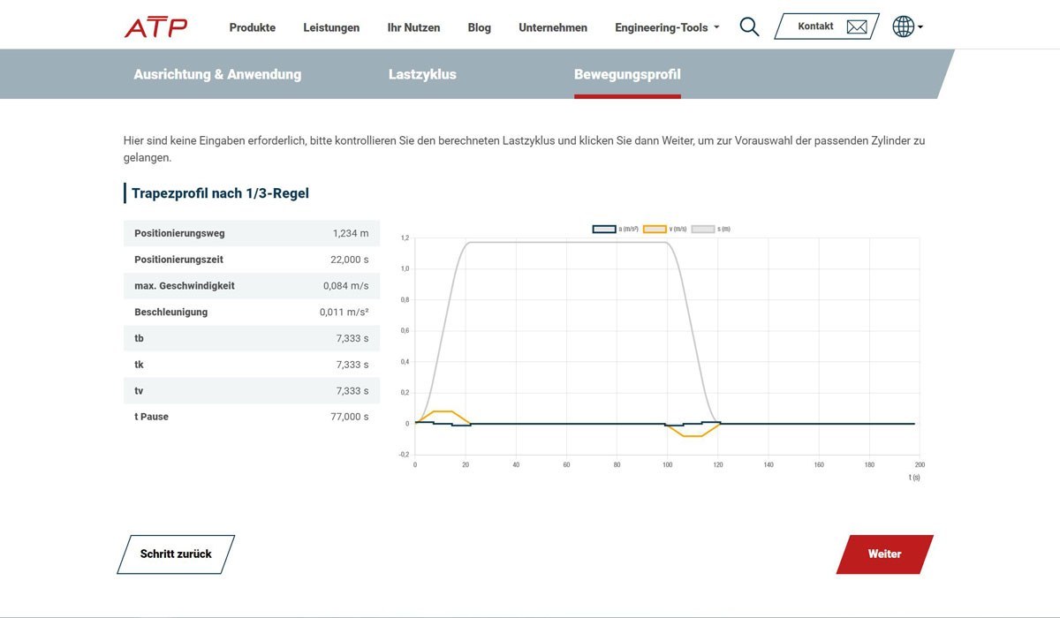Go to Ihr Nutzen page
The image size is (1060, 618).
point(413,27)
